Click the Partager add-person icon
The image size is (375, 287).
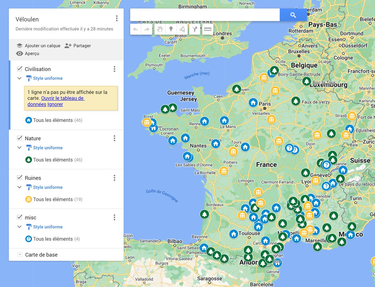point(68,46)
